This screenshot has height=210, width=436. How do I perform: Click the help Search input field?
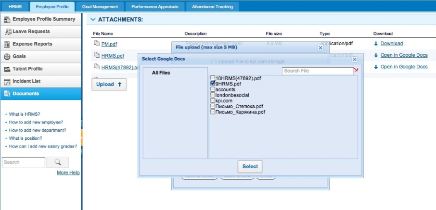[x=24, y=162]
